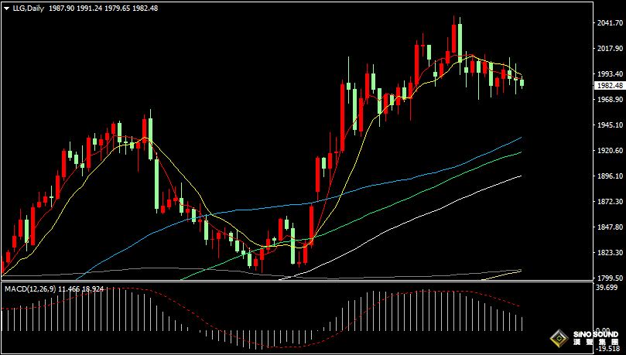Click the 1799.50 price axis label
The image size is (626, 355).
click(610, 278)
